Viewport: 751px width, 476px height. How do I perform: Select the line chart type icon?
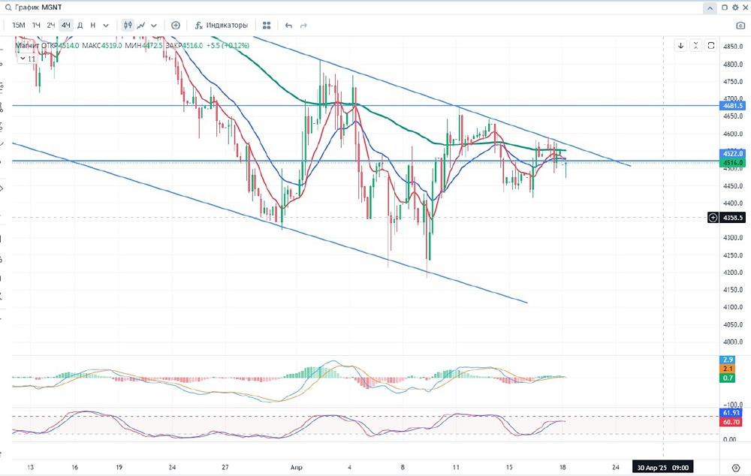[141, 26]
